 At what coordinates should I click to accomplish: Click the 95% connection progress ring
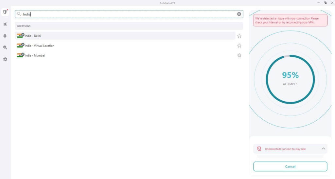pos(290,79)
